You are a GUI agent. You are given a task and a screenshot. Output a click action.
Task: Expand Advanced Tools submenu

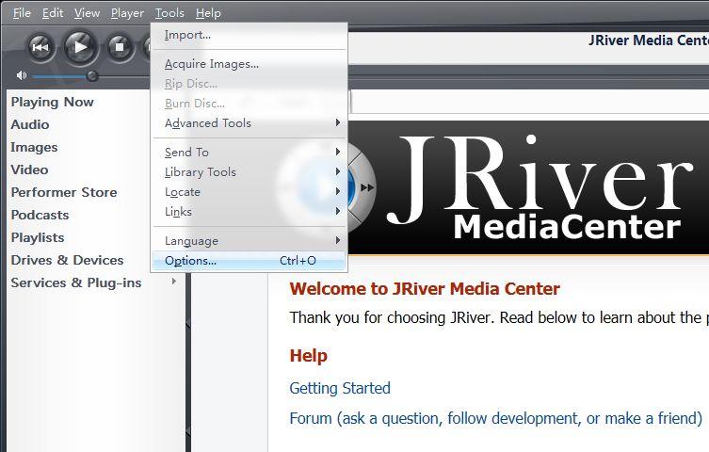250,123
